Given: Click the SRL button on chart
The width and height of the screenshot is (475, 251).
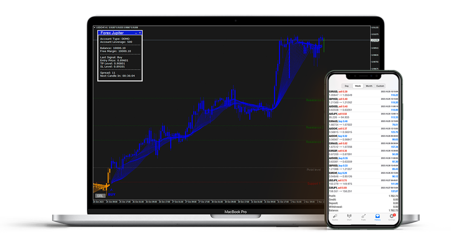Looking at the screenshot, I should click(100, 196).
